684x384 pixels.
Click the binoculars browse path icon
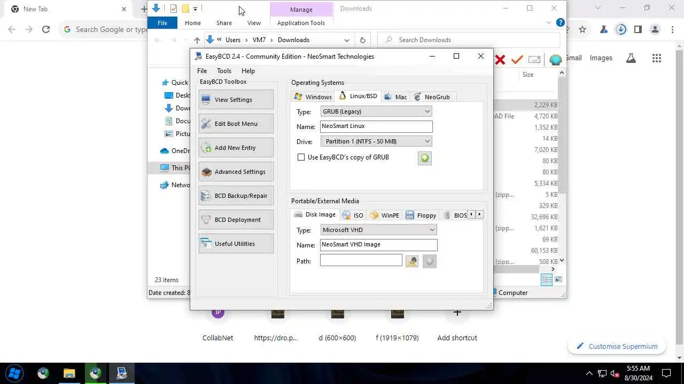[x=411, y=261]
